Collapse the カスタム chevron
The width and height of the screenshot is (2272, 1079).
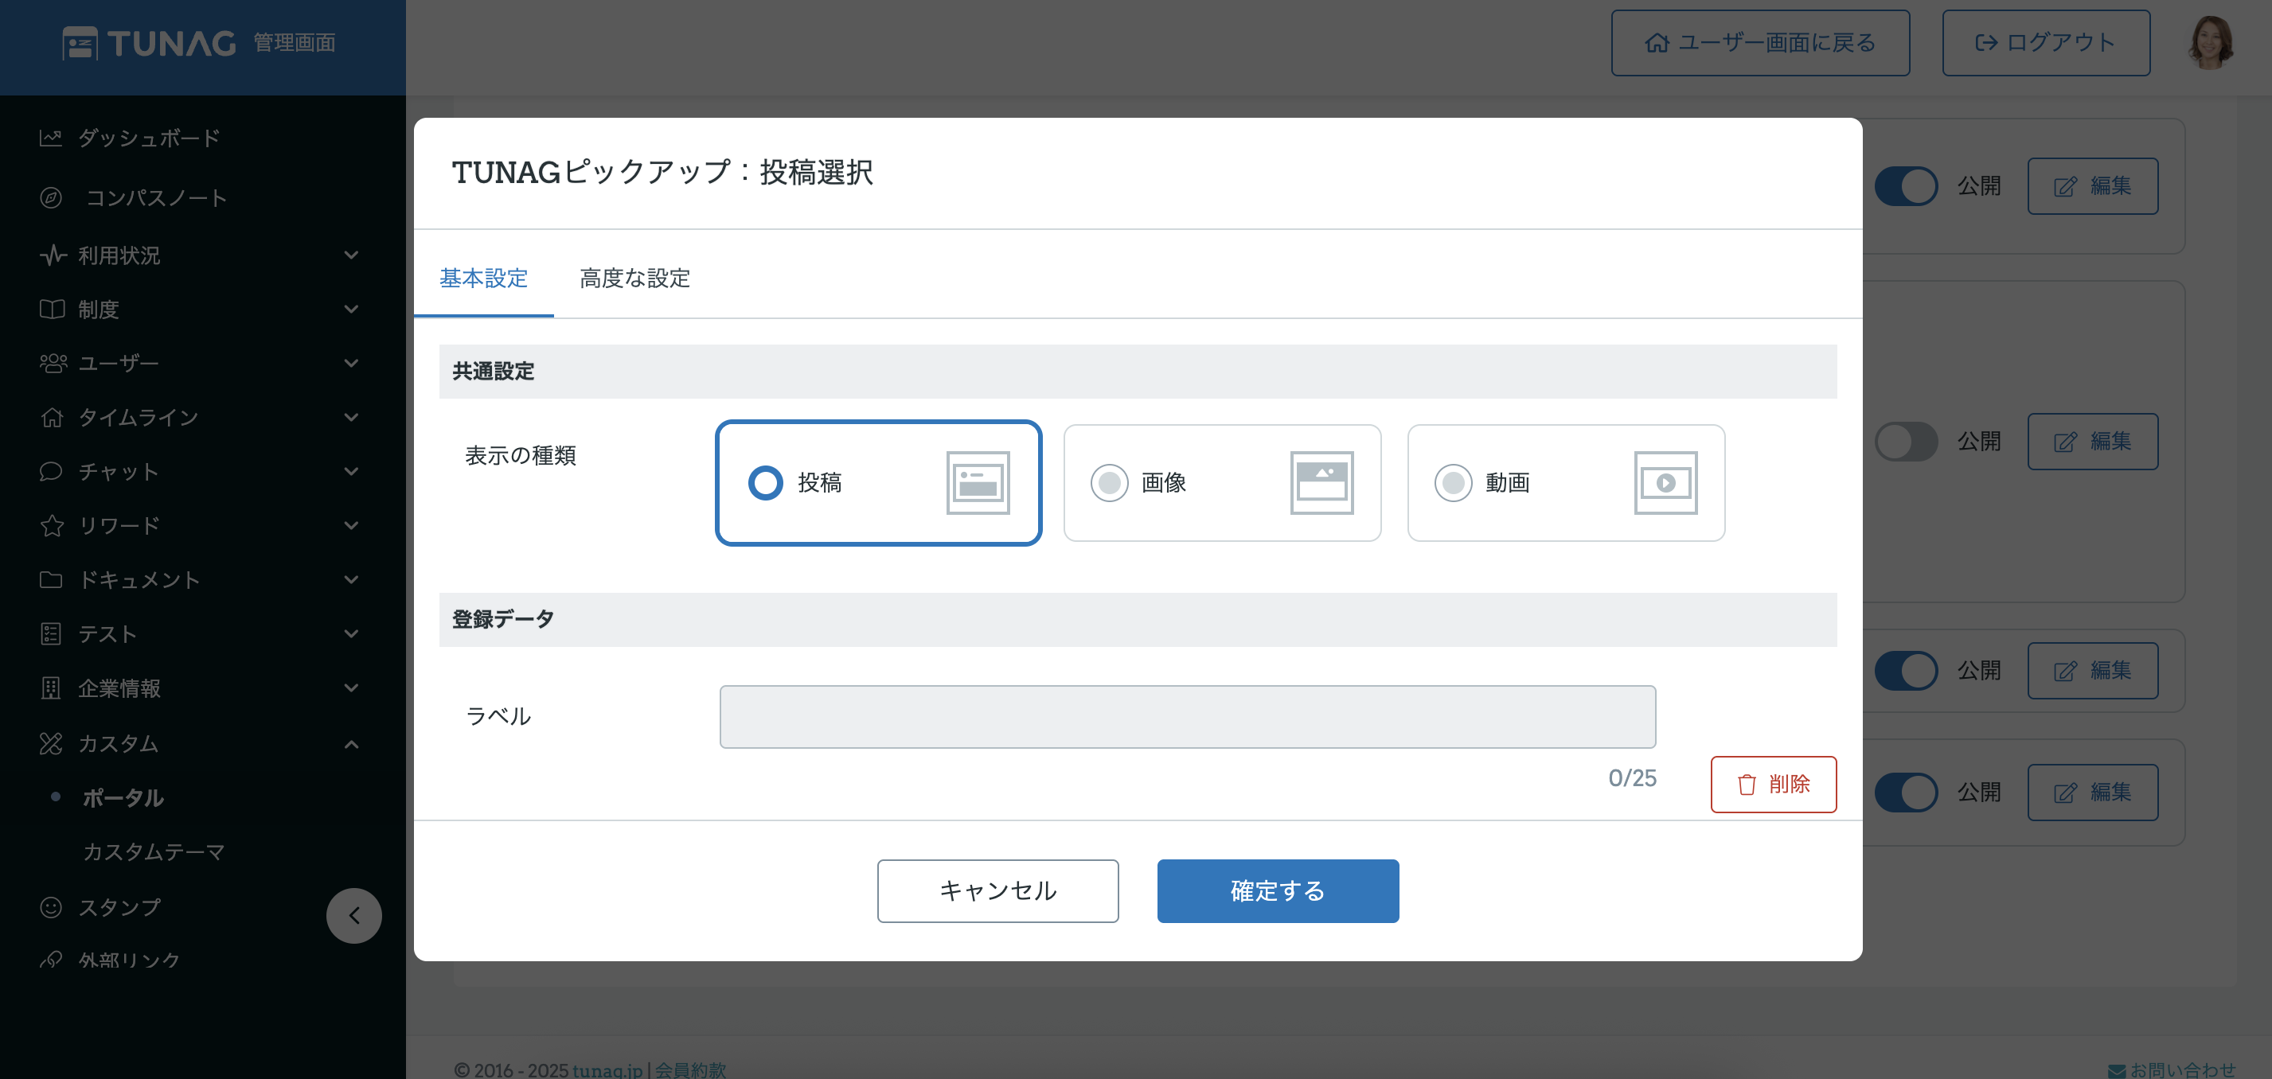click(351, 744)
